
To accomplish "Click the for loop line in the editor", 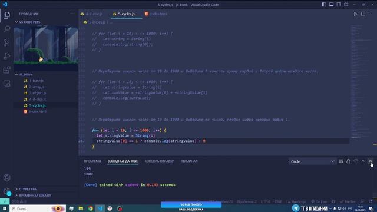I will click(x=129, y=130).
